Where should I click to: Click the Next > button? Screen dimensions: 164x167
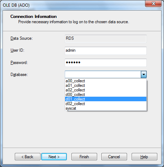(54, 156)
